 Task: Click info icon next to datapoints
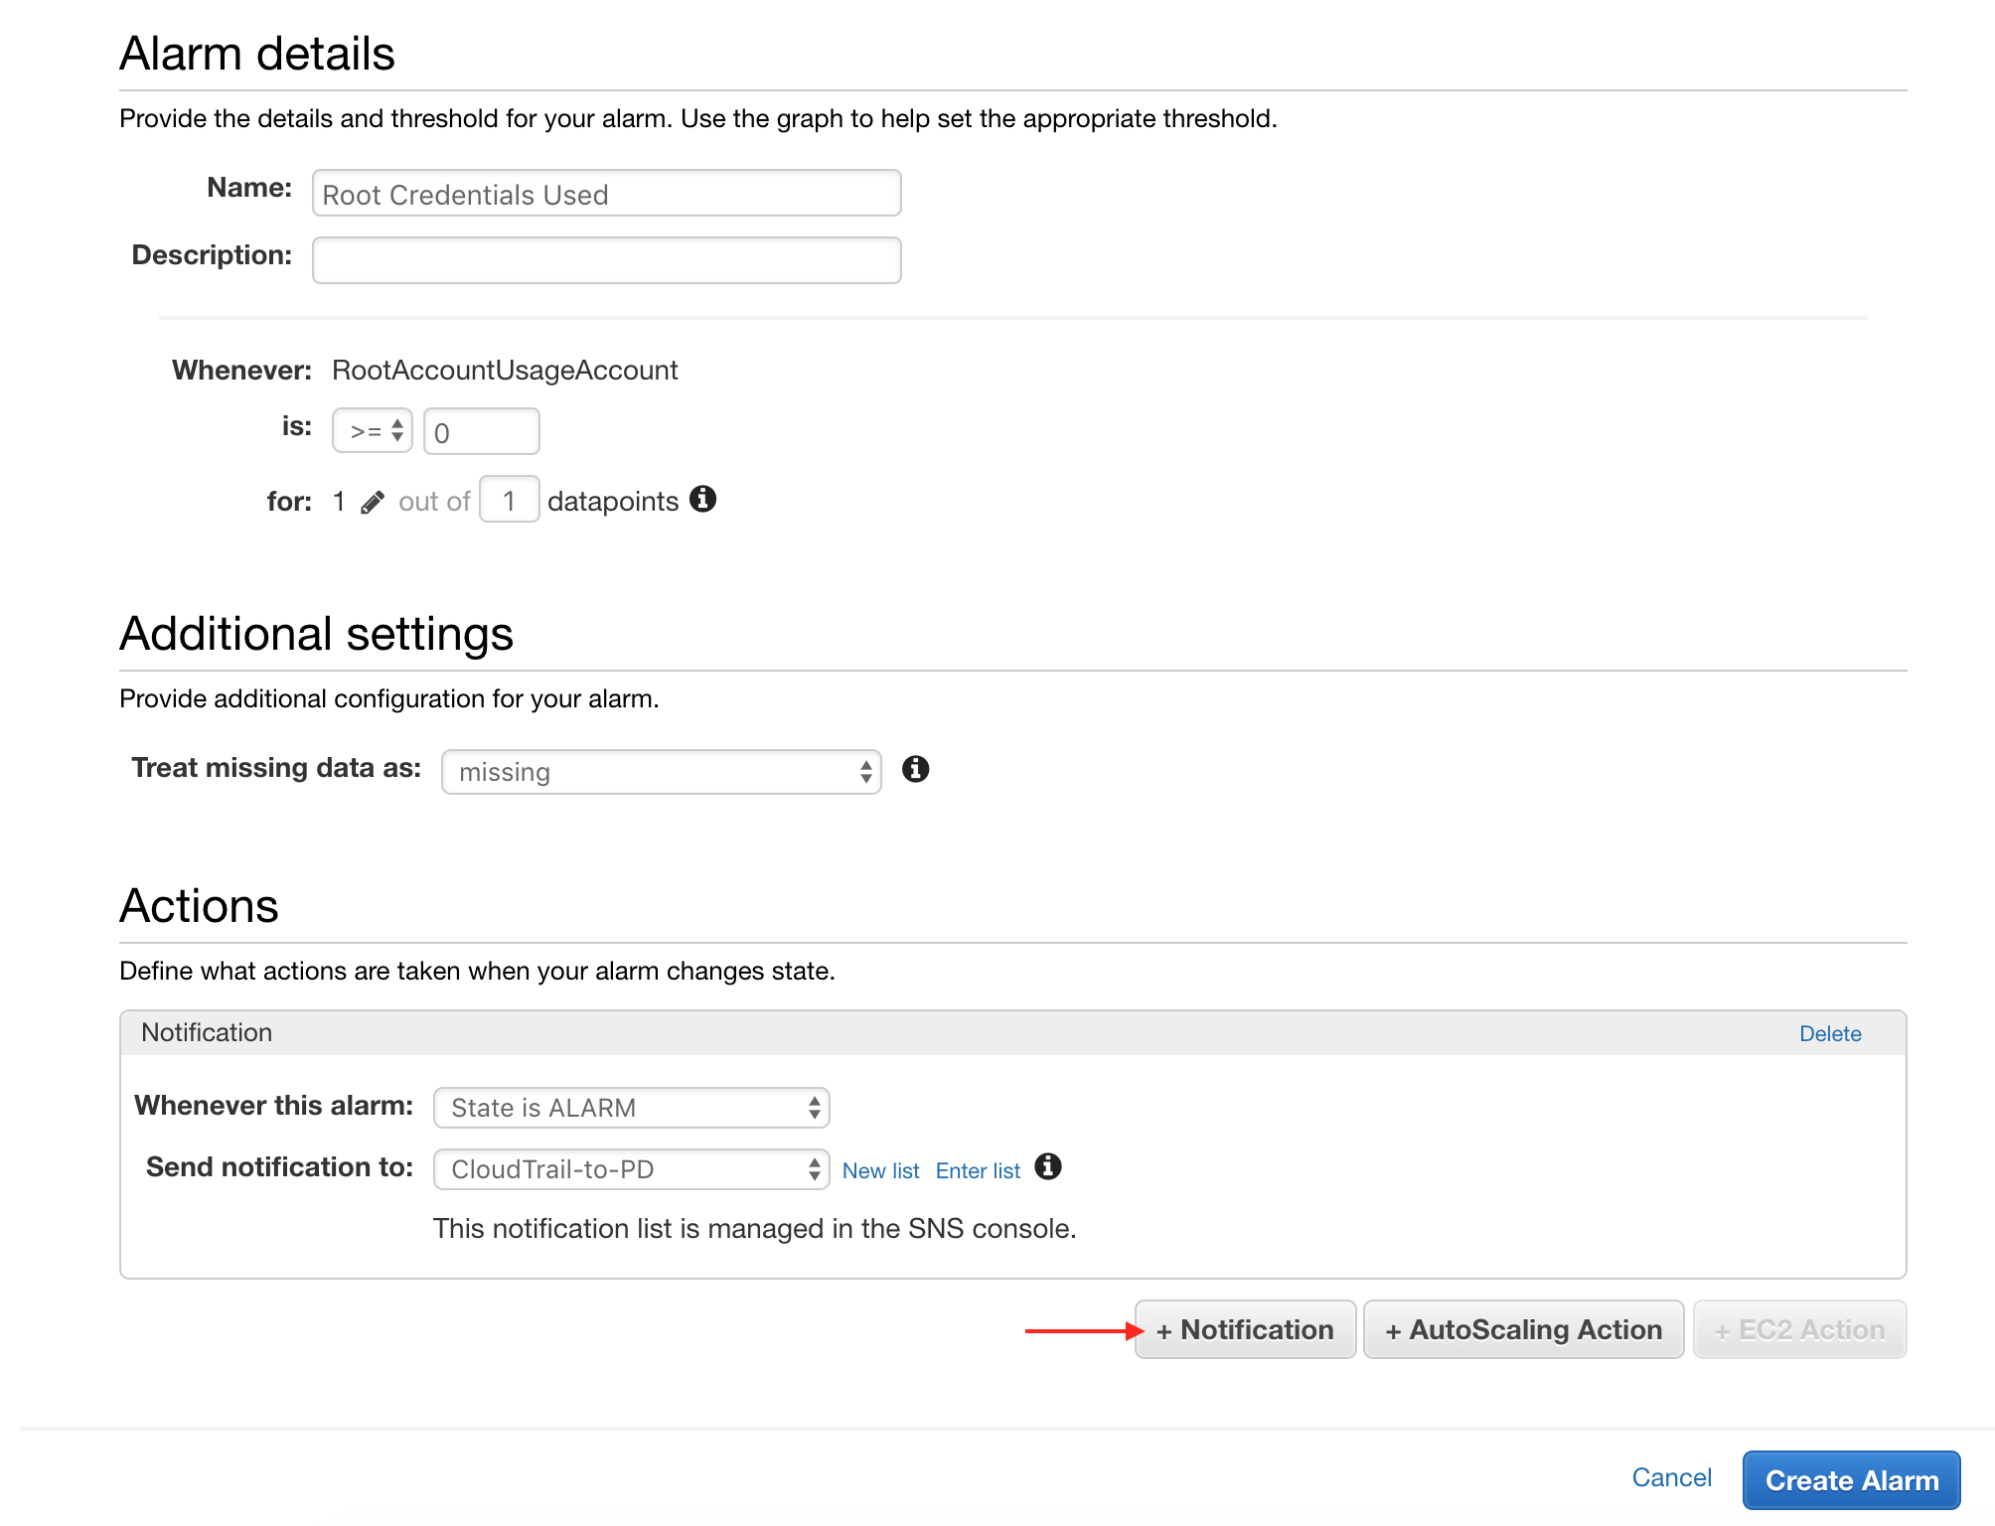click(x=702, y=499)
